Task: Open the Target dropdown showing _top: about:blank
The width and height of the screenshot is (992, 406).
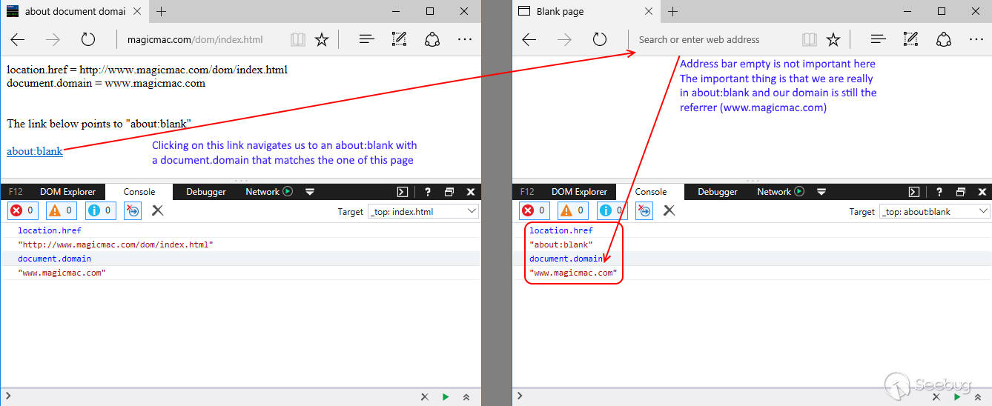Action: coord(934,211)
